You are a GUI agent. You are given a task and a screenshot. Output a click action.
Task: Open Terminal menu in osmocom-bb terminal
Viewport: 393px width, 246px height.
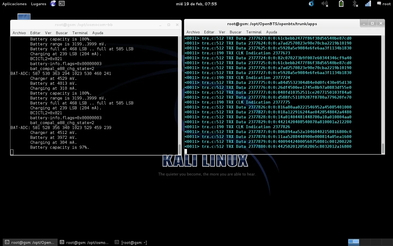[x=80, y=33]
